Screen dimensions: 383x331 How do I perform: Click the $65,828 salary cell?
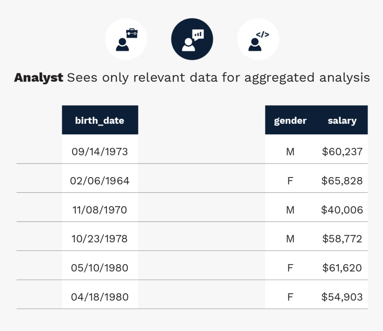click(x=342, y=181)
